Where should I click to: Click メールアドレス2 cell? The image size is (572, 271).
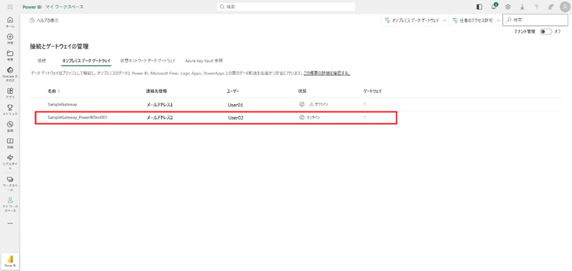(159, 118)
